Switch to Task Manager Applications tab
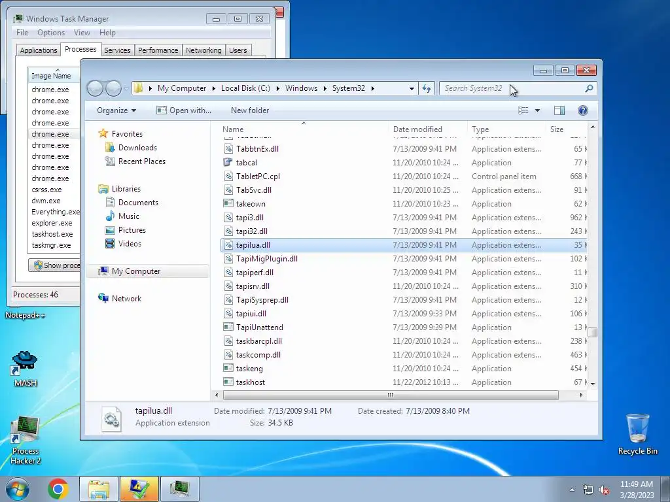This screenshot has height=502, width=670. [39, 50]
